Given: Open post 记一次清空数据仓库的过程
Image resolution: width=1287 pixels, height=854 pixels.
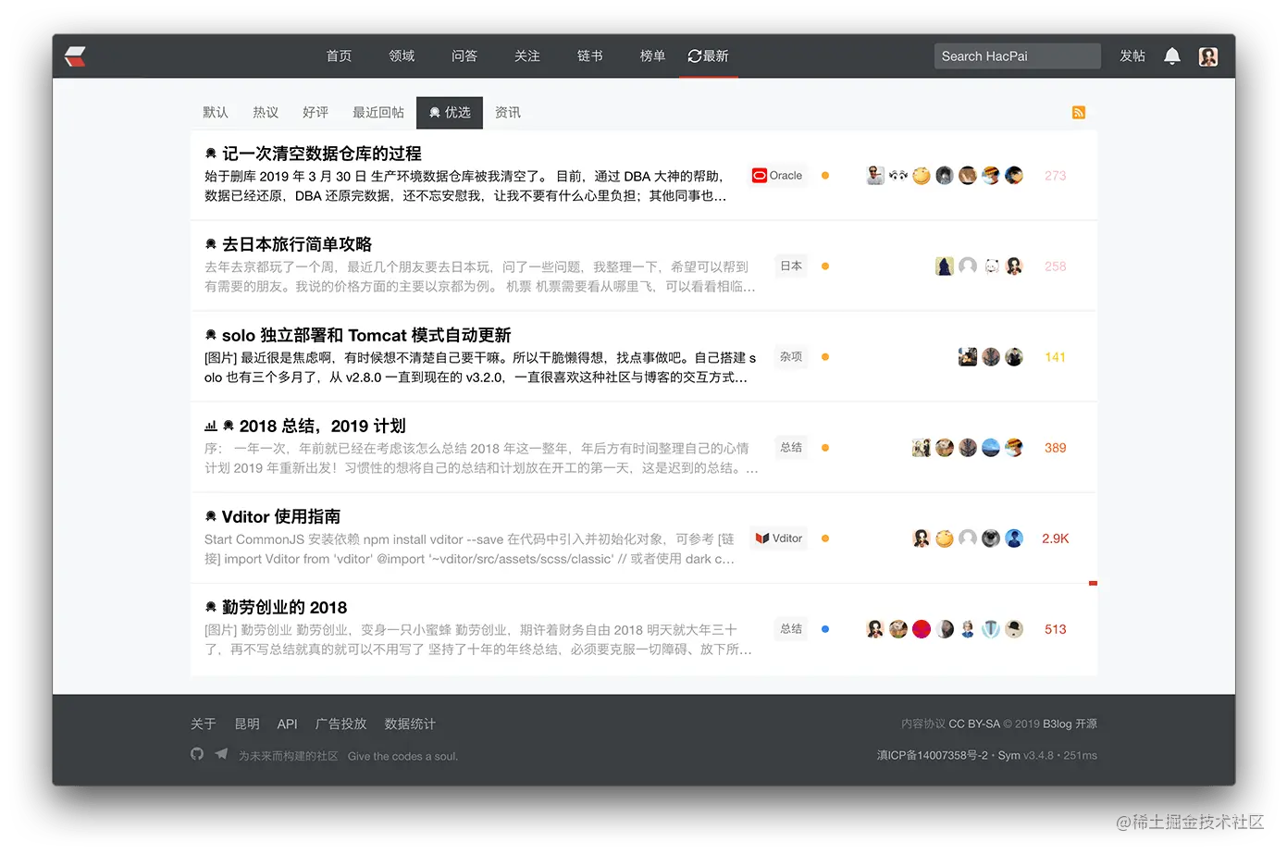Looking at the screenshot, I should coord(322,154).
